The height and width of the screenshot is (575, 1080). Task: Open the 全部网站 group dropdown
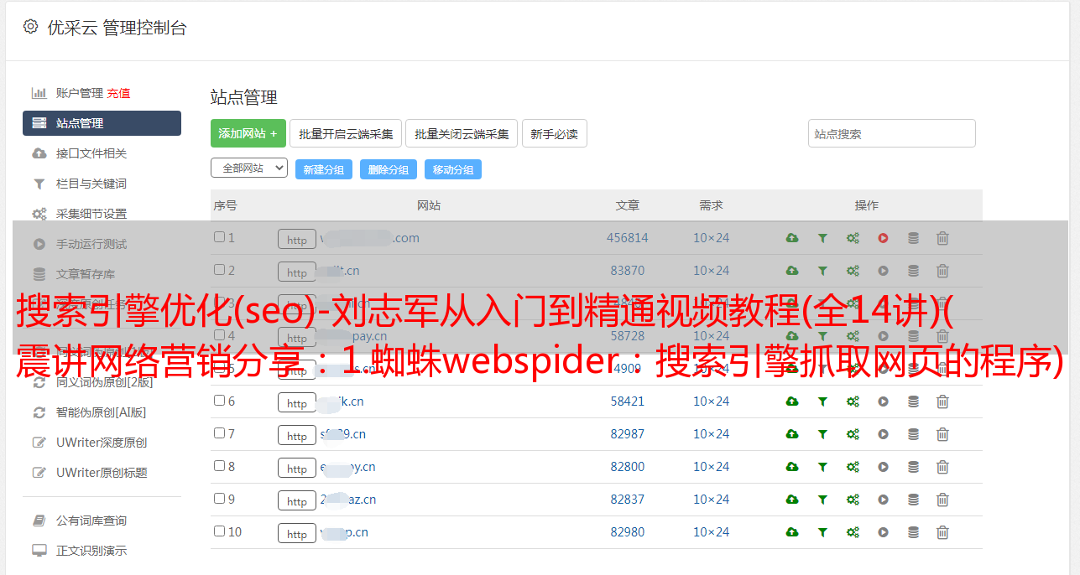249,168
